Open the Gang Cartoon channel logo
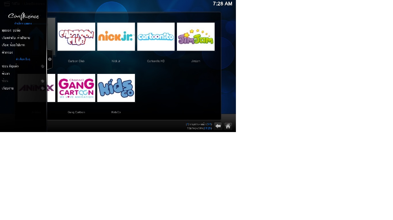 tap(76, 88)
